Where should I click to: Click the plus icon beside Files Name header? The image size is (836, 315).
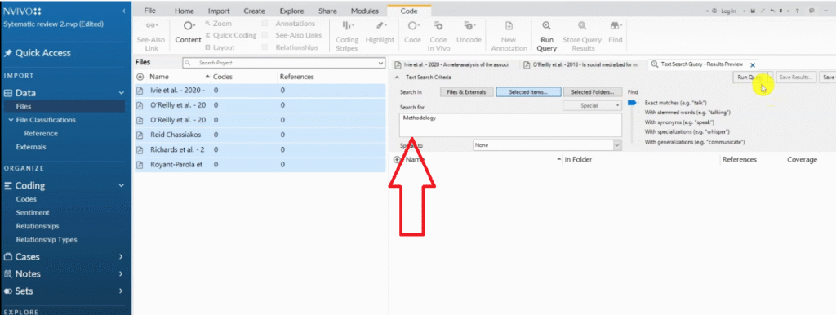[140, 77]
